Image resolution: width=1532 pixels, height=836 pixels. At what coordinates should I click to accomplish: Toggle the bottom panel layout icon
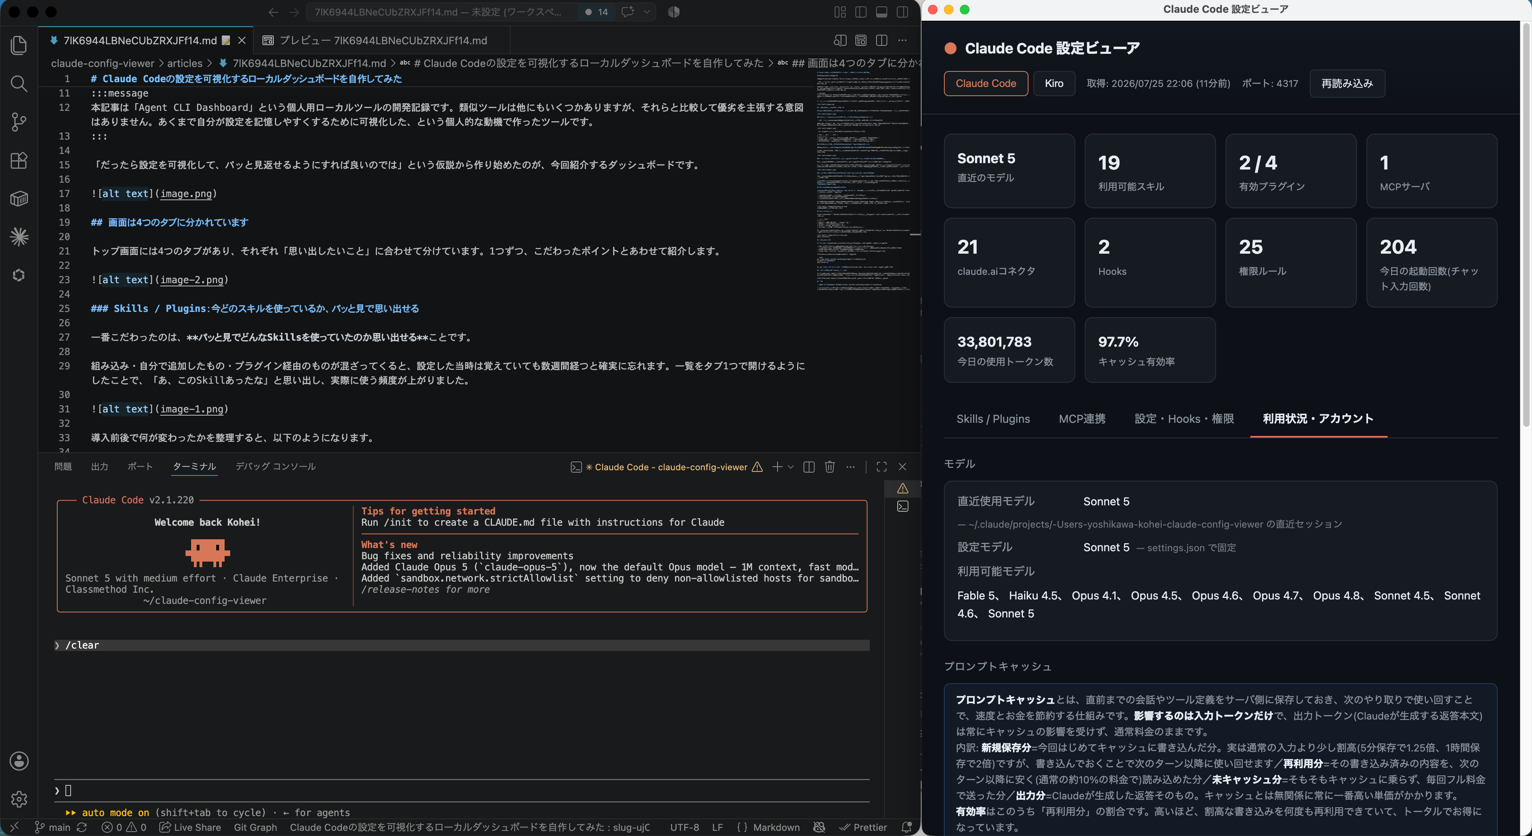(x=881, y=12)
